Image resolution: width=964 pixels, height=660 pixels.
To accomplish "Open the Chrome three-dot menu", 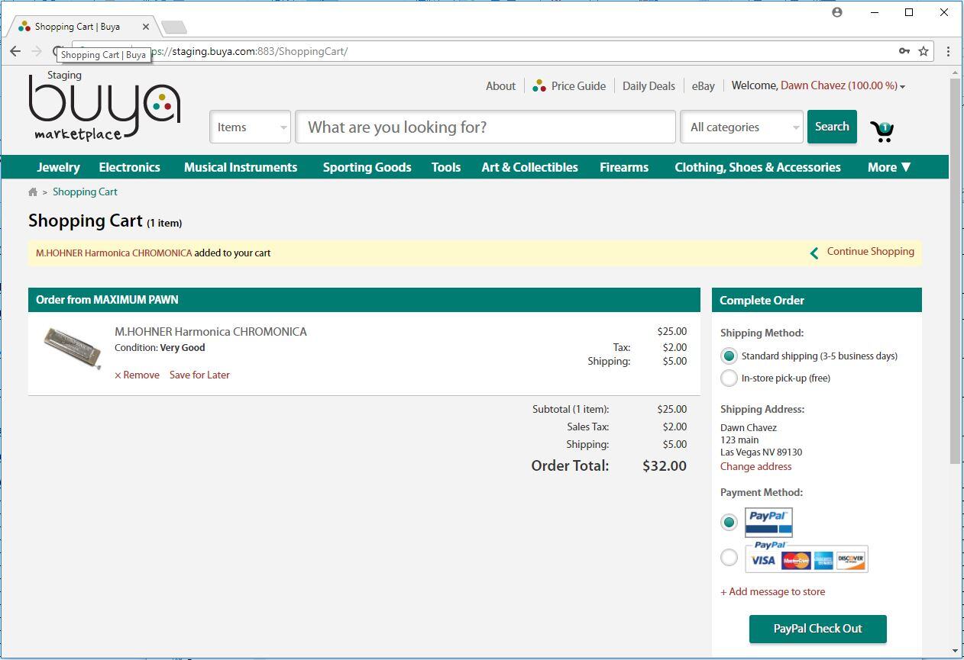I will (x=948, y=51).
